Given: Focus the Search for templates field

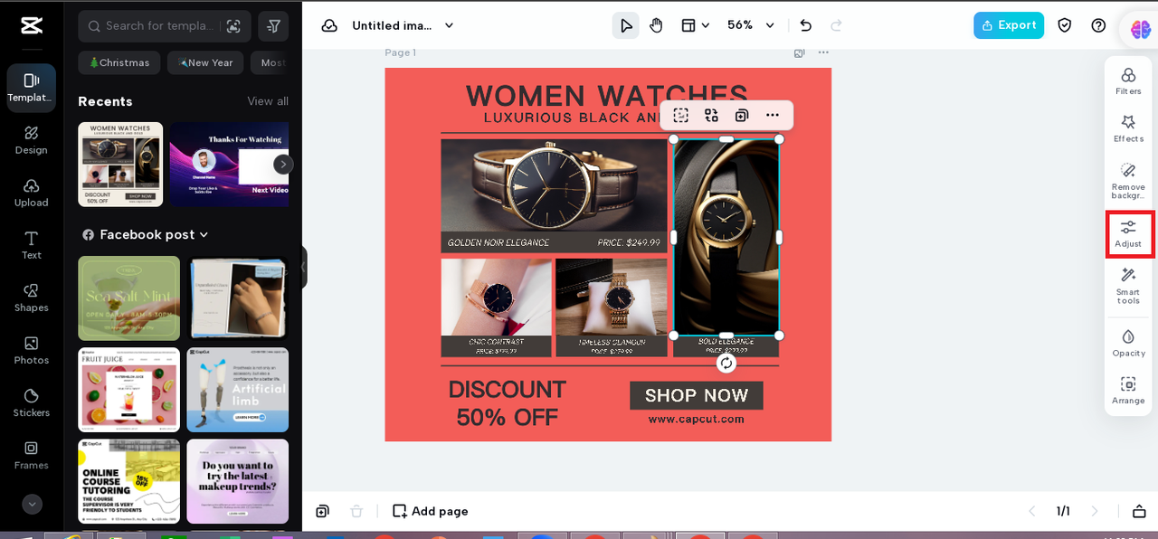Looking at the screenshot, I should coord(165,26).
